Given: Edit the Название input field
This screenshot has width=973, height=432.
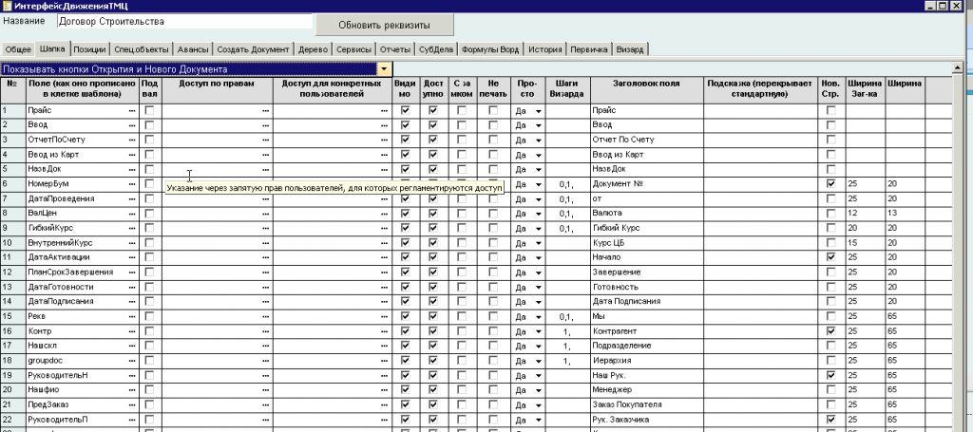Looking at the screenshot, I should [183, 21].
